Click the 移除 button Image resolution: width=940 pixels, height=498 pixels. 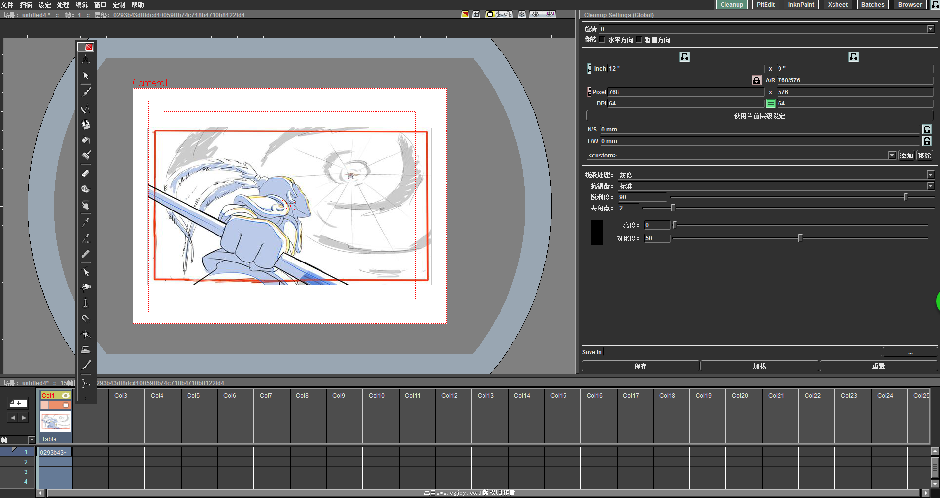925,156
